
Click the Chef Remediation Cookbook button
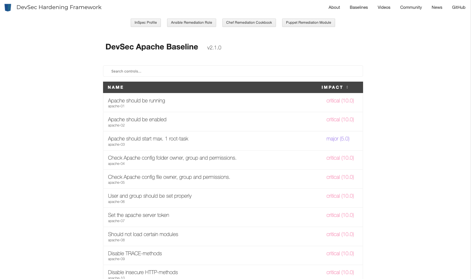249,23
